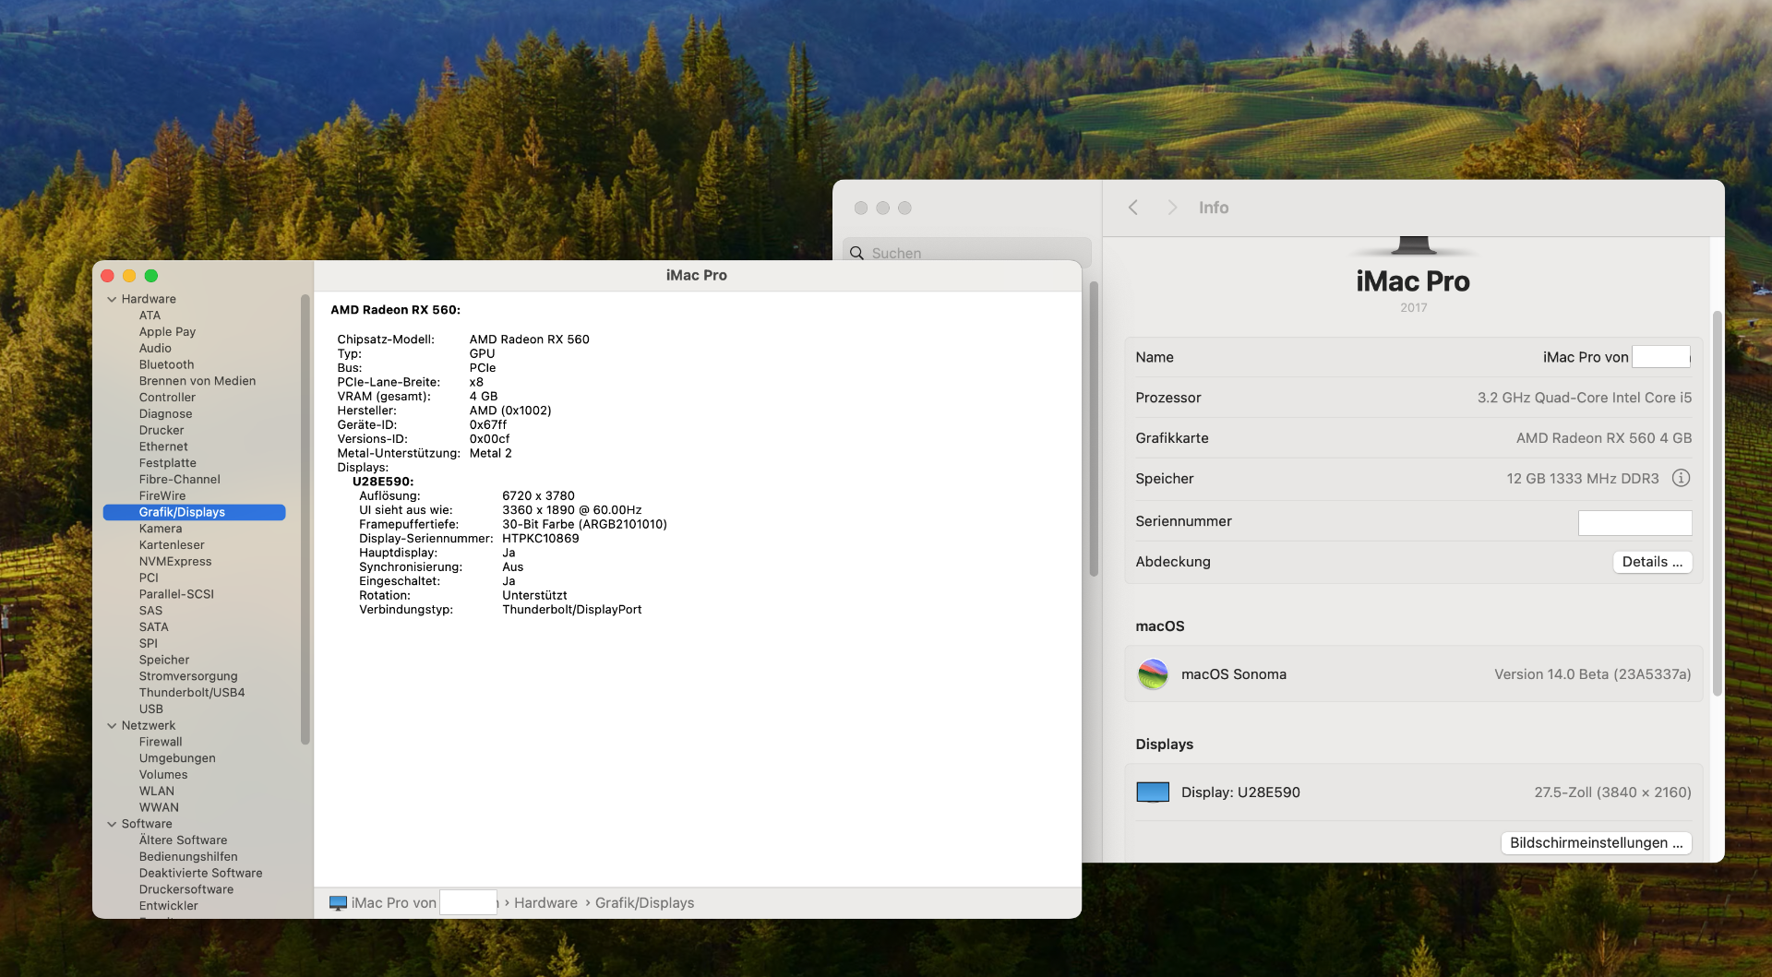The image size is (1772, 977).
Task: Collapse the Netzwerk section in sidebar
Action: pos(112,726)
